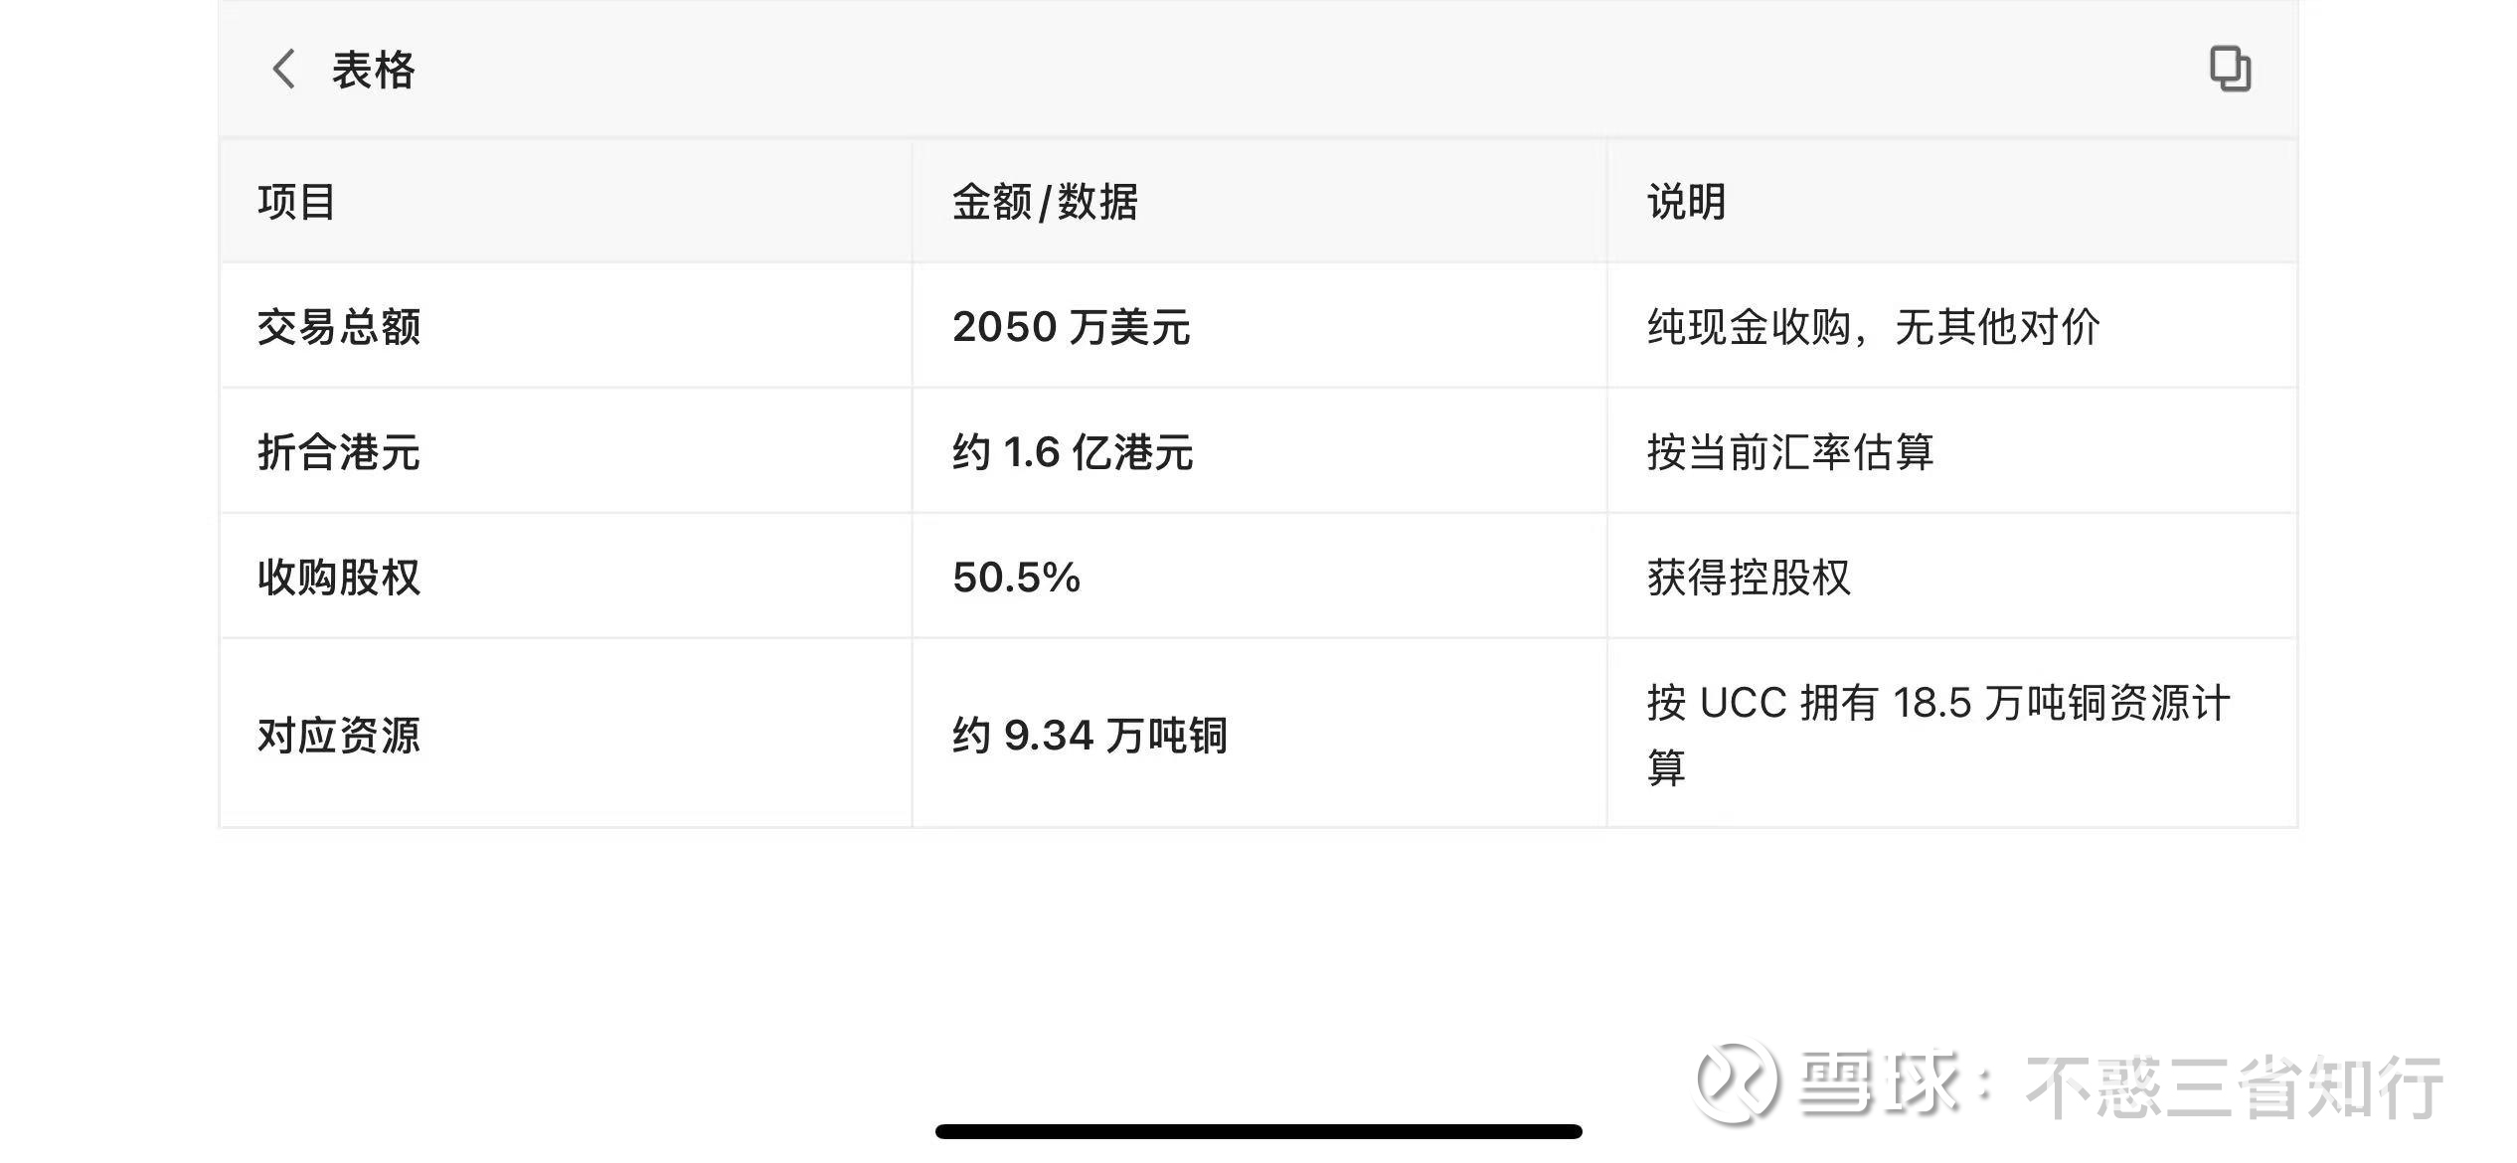
Task: Click the 约 9.34 万吨铜 value
Action: click(1090, 736)
